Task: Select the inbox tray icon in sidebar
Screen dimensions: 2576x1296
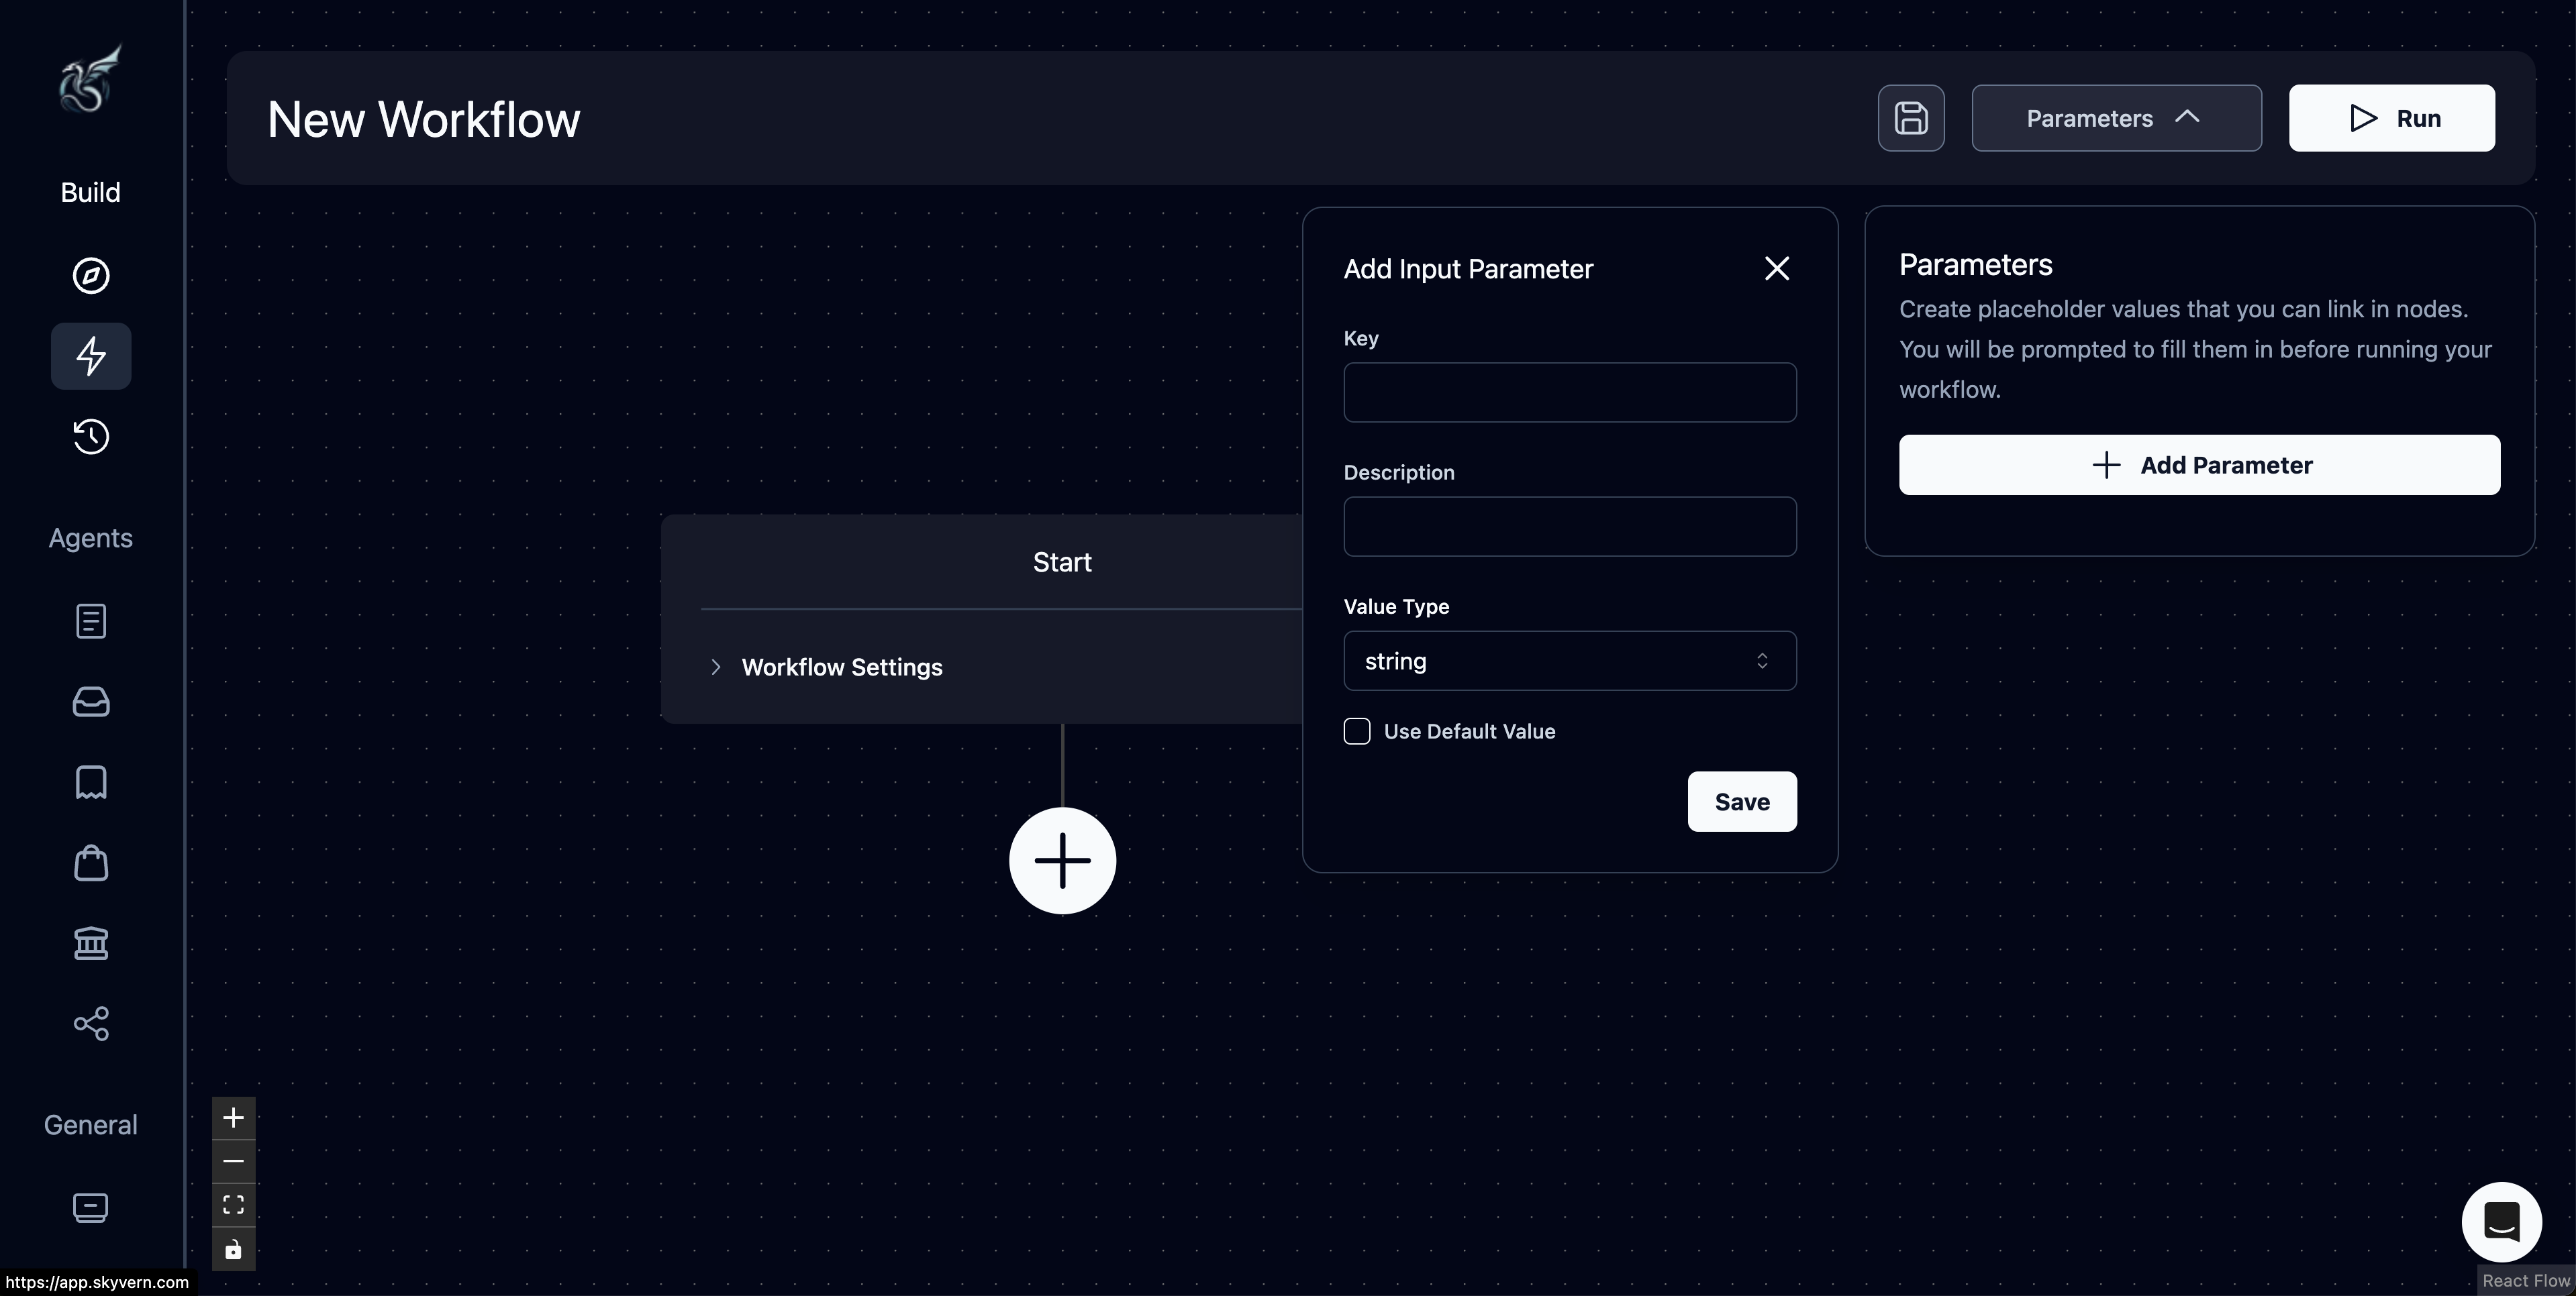Action: coord(90,702)
